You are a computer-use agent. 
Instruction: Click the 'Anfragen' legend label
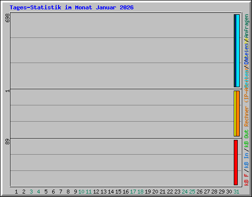tap(247, 26)
